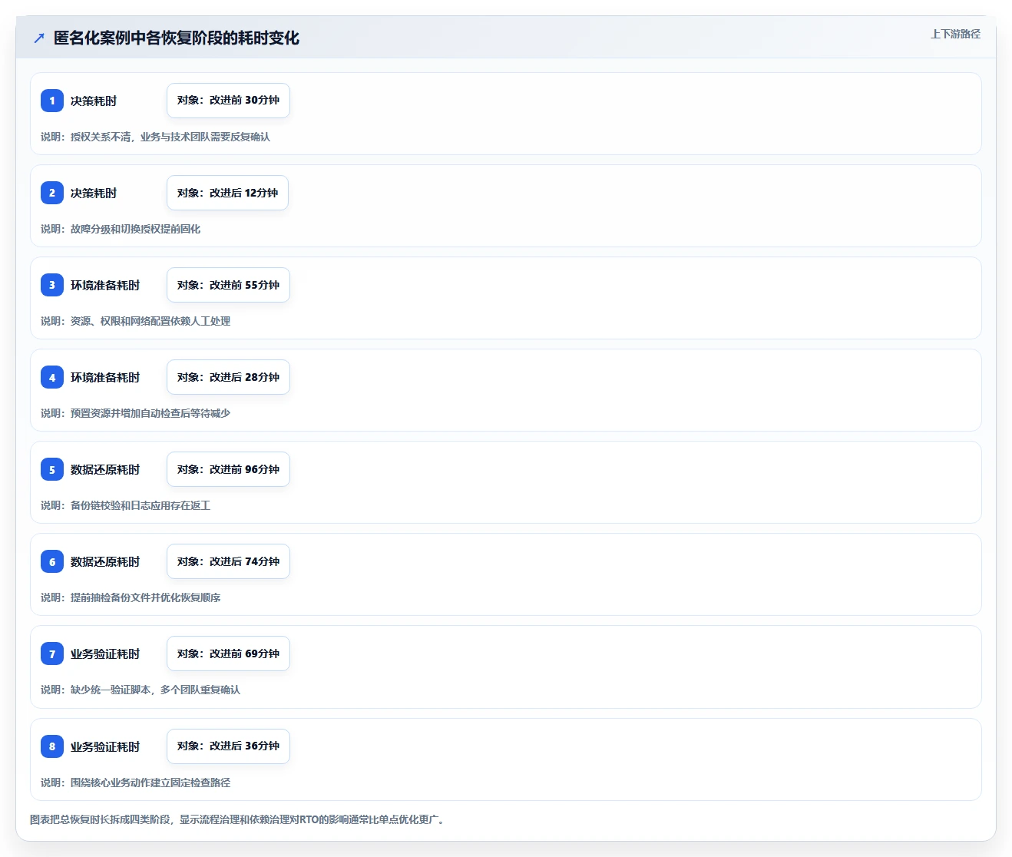The width and height of the screenshot is (1012, 857).
Task: Select the 对象：改进前 69分钟 chip
Action: [x=228, y=654]
